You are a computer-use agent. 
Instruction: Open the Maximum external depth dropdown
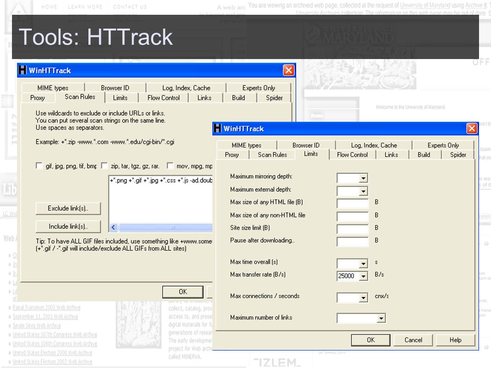[363, 191]
